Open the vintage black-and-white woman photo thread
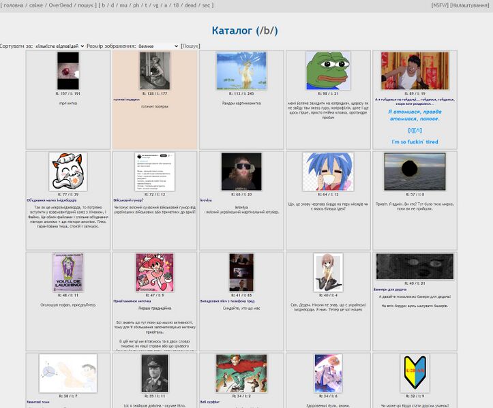 coord(155,71)
